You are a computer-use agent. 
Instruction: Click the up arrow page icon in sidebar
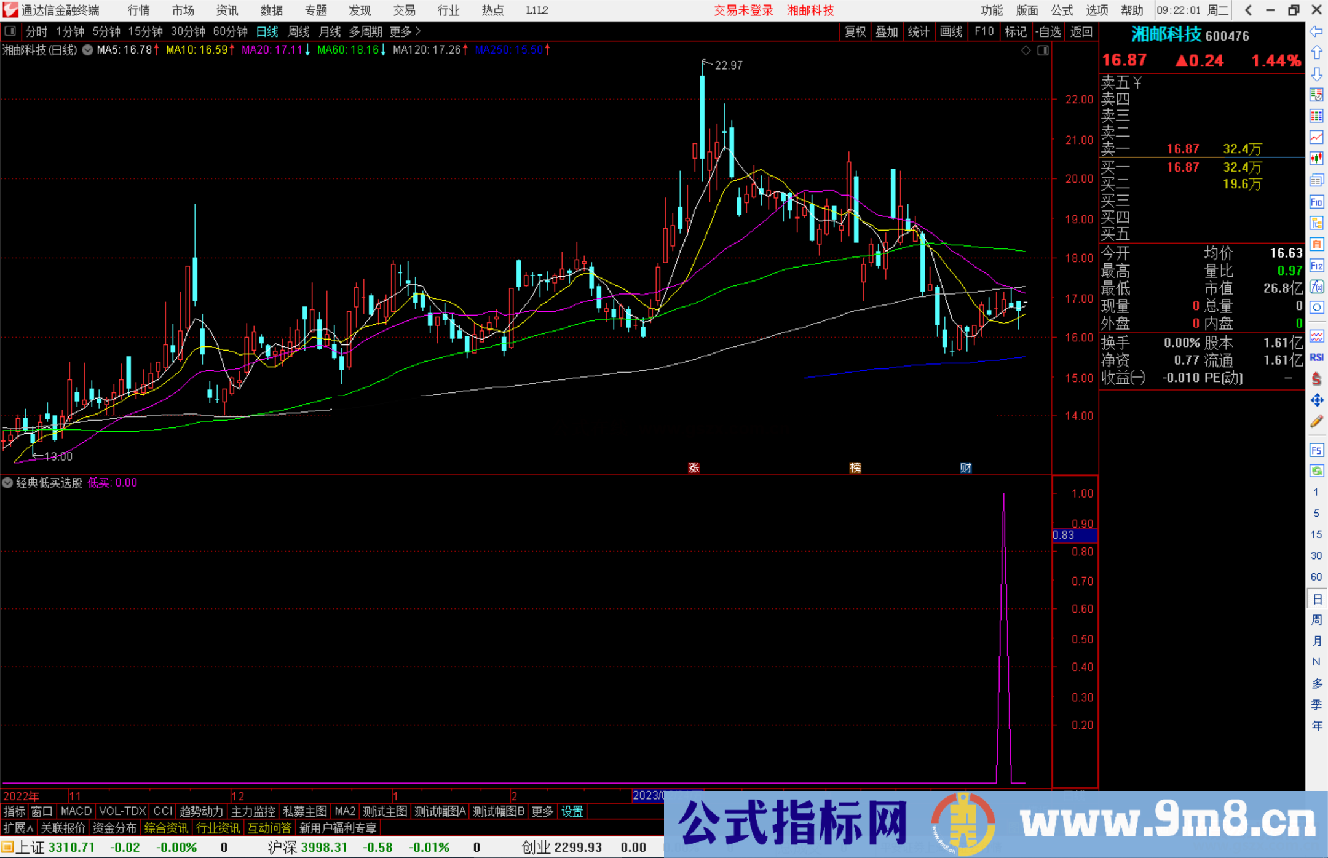tap(1317, 52)
